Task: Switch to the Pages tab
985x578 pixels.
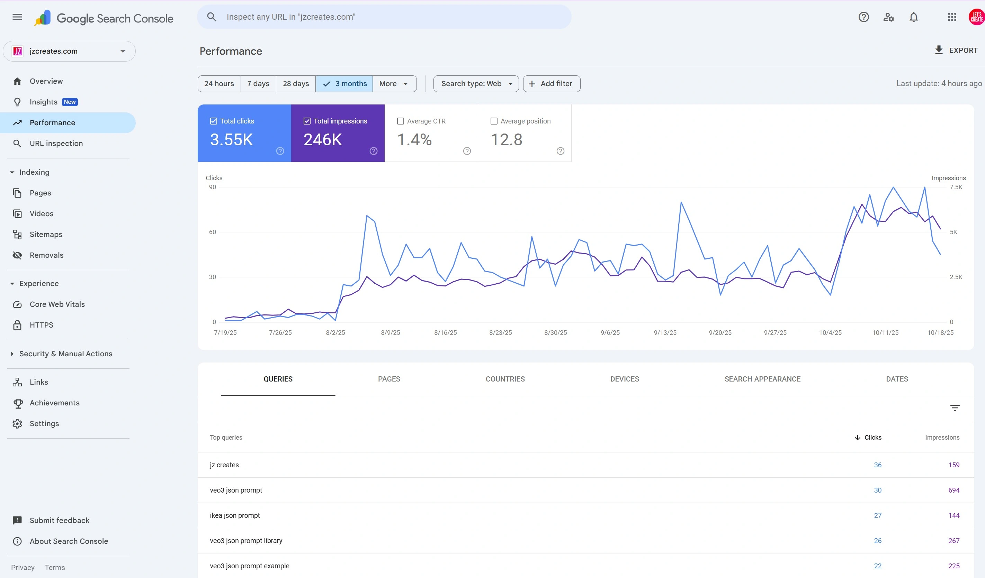Action: [x=389, y=379]
